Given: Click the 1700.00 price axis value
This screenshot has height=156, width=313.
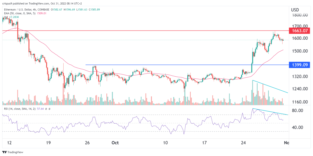Looking at the screenshot, I should point(299,26).
